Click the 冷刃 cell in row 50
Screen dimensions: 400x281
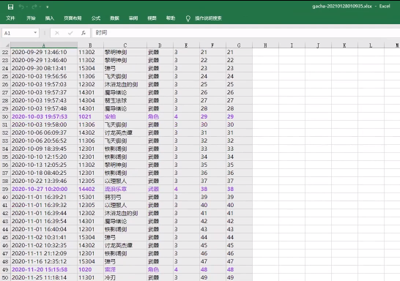[x=125, y=277]
